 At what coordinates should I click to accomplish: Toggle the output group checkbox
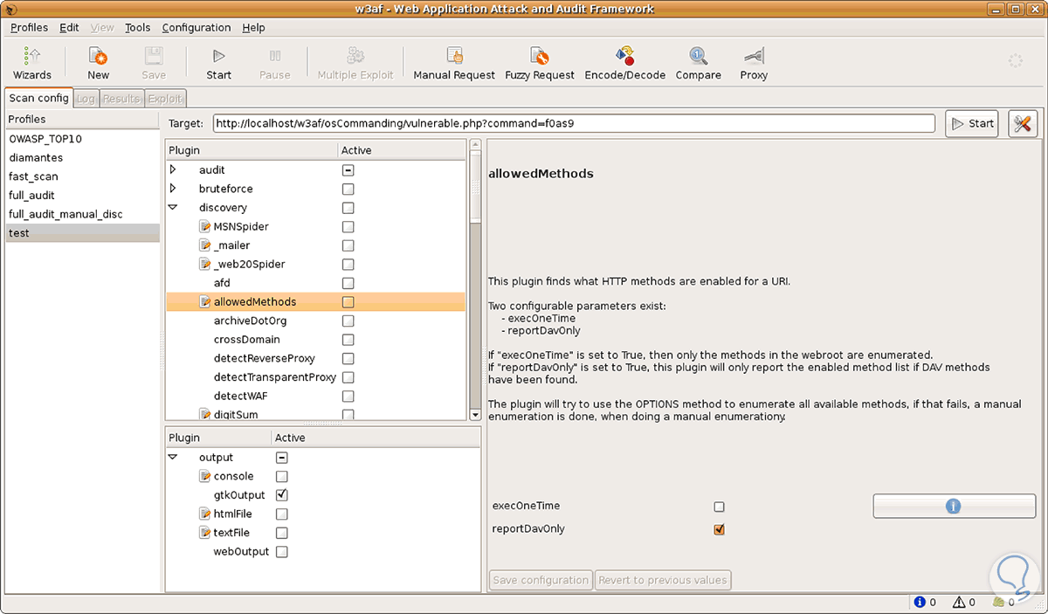pos(281,458)
